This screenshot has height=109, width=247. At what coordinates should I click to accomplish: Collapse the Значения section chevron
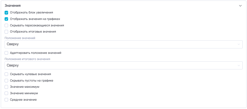click(x=240, y=5)
